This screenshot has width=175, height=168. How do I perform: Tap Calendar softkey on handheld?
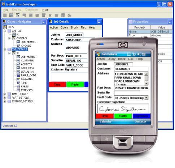(105, 122)
